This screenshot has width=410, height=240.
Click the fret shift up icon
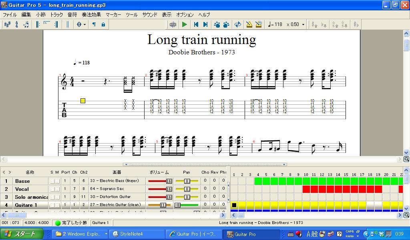(x=335, y=24)
